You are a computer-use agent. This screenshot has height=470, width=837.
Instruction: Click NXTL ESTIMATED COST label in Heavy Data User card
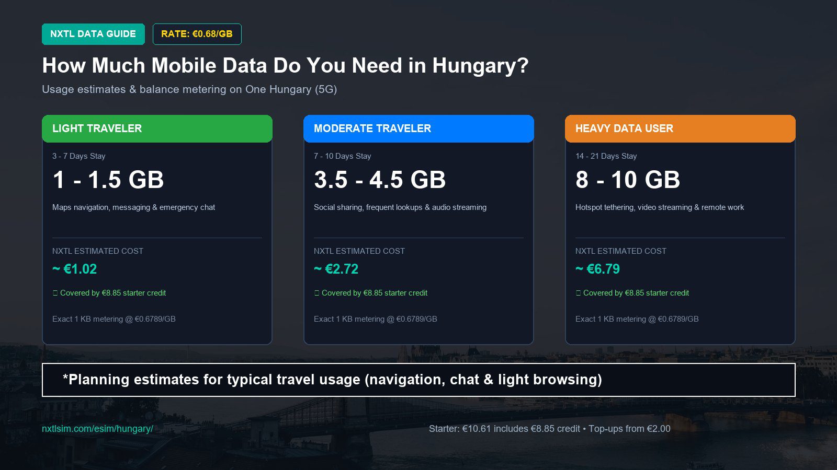pos(621,251)
